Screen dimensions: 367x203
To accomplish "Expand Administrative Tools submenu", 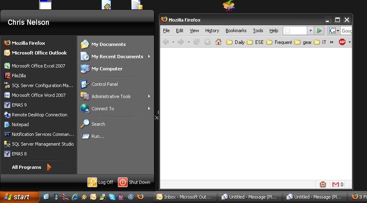I will click(x=115, y=96).
